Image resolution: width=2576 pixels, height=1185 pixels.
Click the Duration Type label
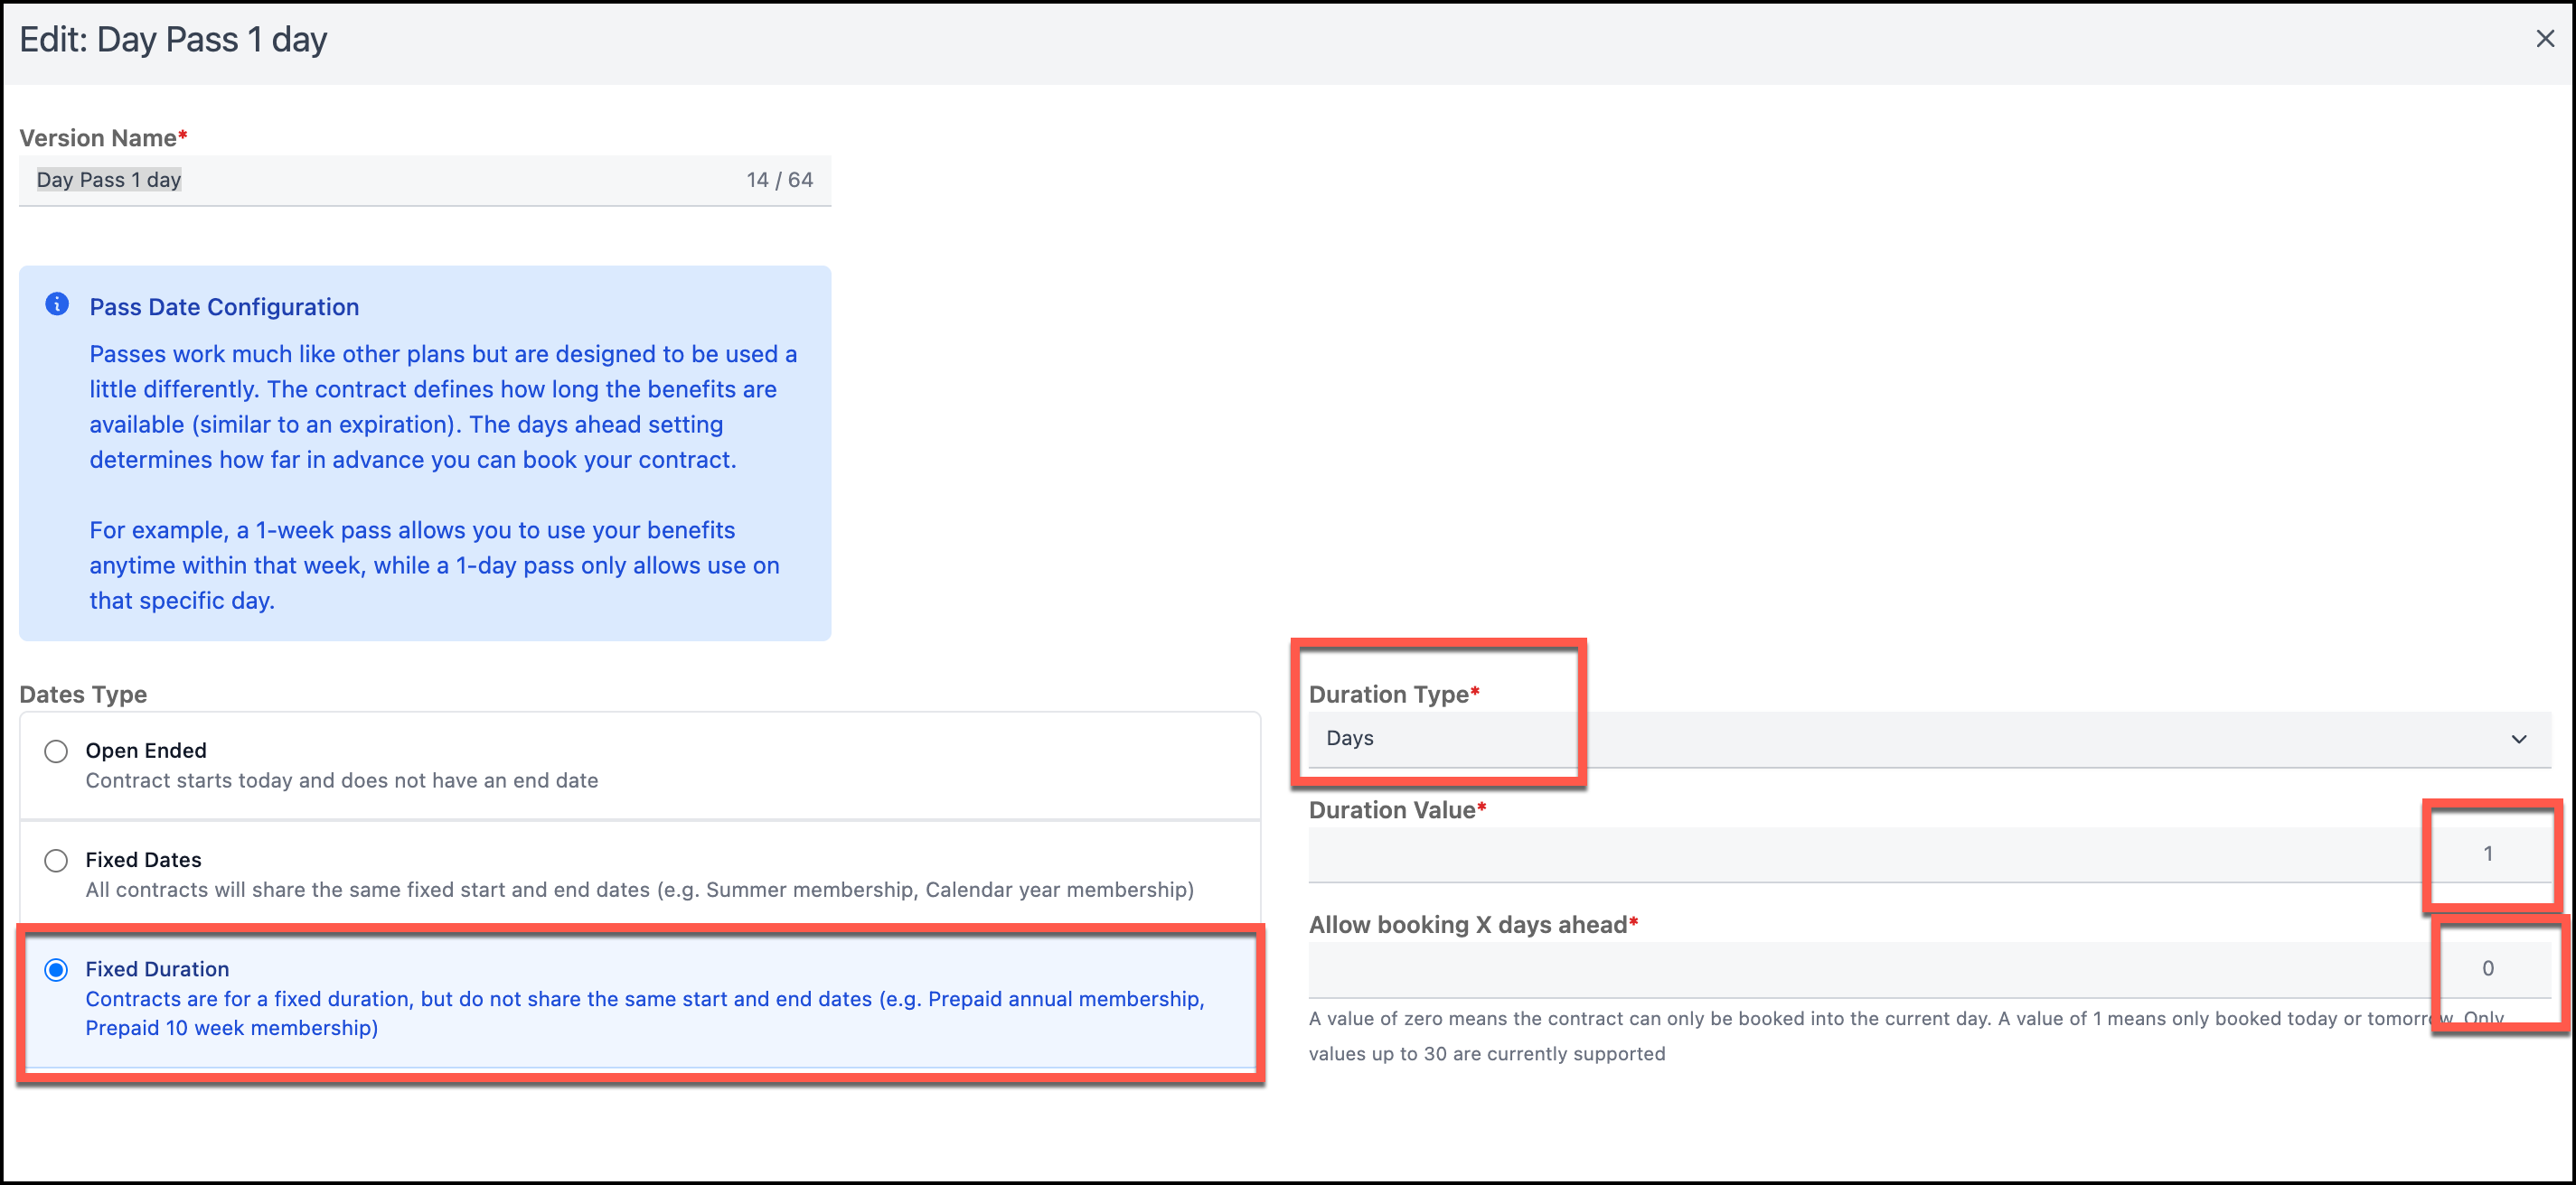click(x=1388, y=695)
